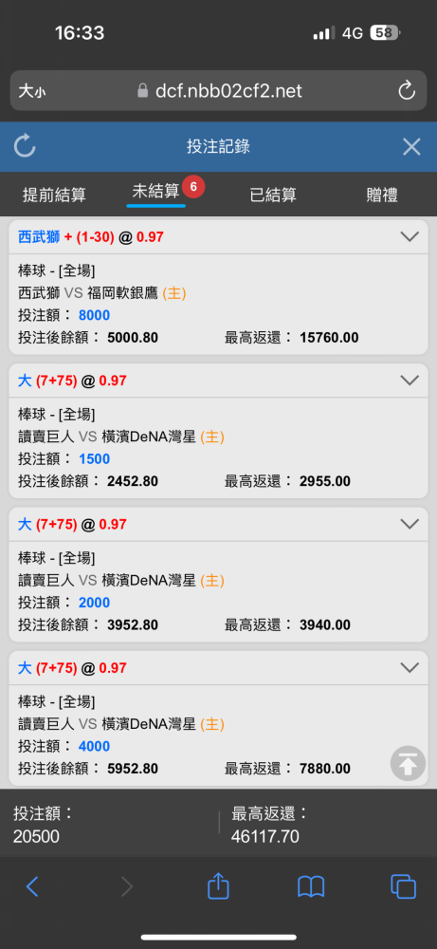Screen dimensions: 437x949
Task: Tap the refresh icon beside 投注記錄
Action: [25, 146]
